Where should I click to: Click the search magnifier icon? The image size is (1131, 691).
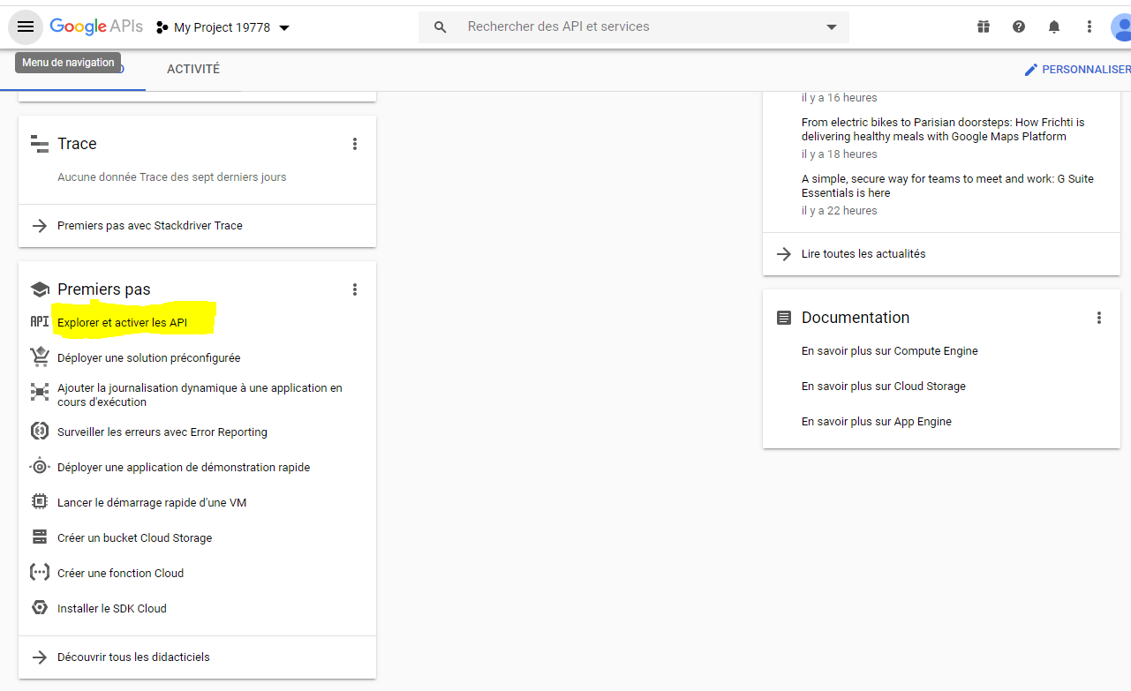pyautogui.click(x=441, y=27)
